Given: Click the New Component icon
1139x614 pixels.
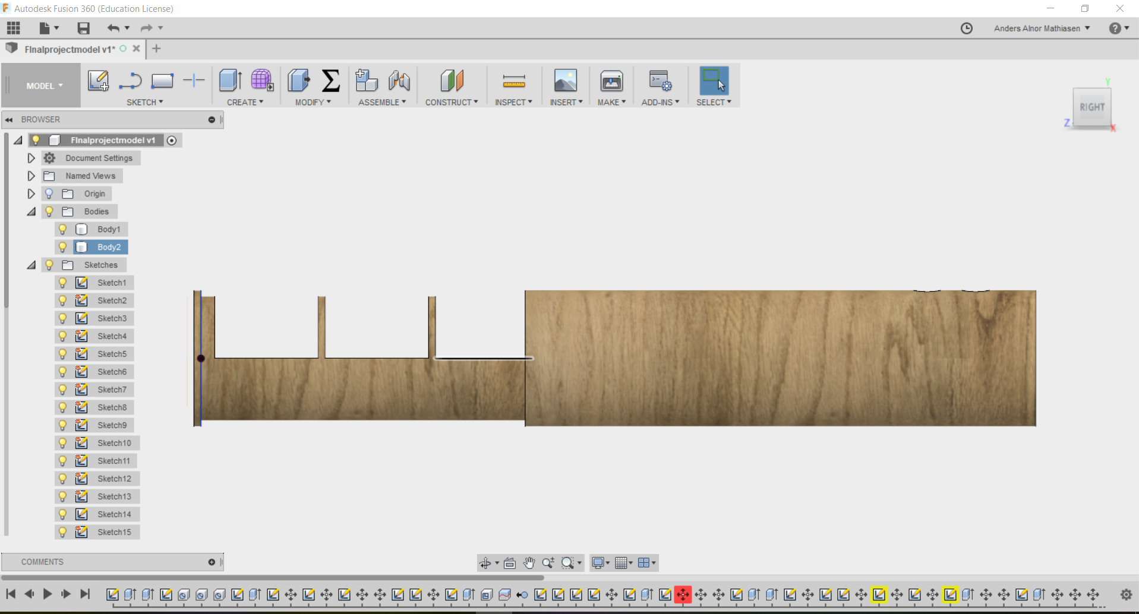Looking at the screenshot, I should coord(367,81).
